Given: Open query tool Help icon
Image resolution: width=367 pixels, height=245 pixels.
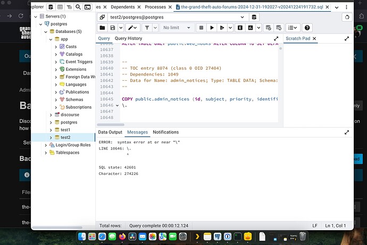Looking at the screenshot, I should click(x=307, y=28).
